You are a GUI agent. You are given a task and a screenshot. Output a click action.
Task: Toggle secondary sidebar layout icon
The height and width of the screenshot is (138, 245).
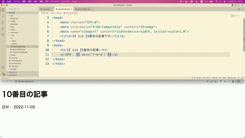coord(238,5)
